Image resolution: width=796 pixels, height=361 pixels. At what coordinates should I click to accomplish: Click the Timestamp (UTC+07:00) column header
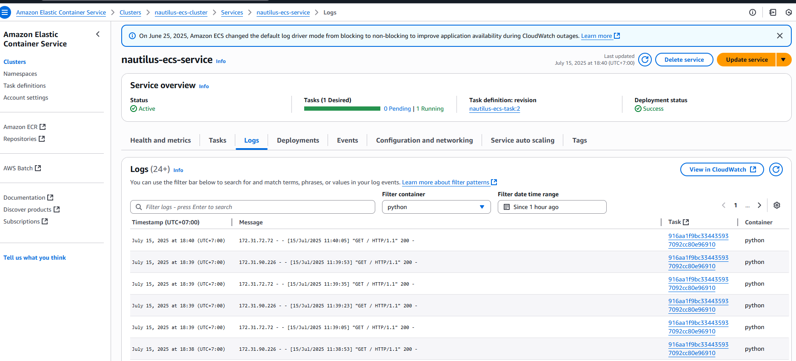click(x=165, y=222)
